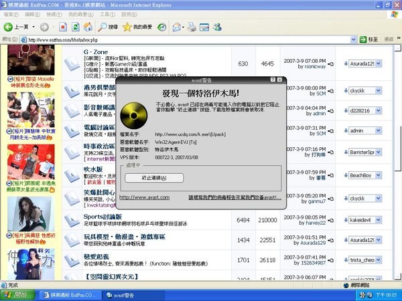The image size is (402, 301).
Task: Expand the BarristerSpr moderator dropdown
Action: 379,153
